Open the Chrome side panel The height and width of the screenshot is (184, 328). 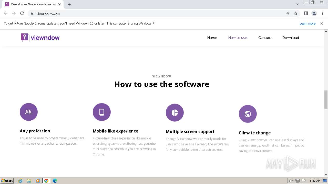pyautogui.click(x=306, y=13)
